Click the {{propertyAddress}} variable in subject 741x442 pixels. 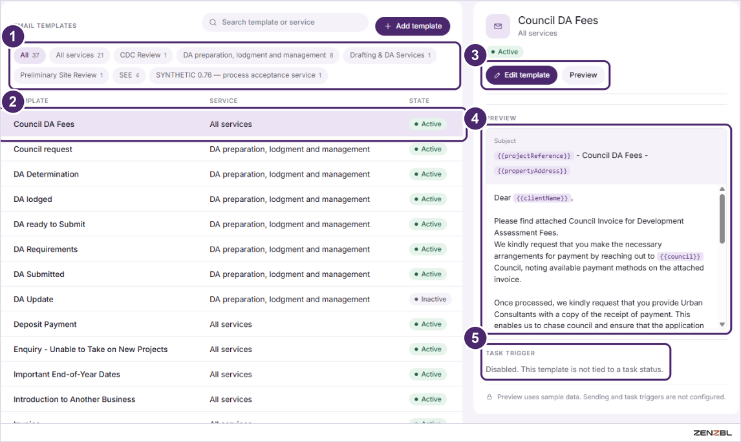[x=532, y=171]
